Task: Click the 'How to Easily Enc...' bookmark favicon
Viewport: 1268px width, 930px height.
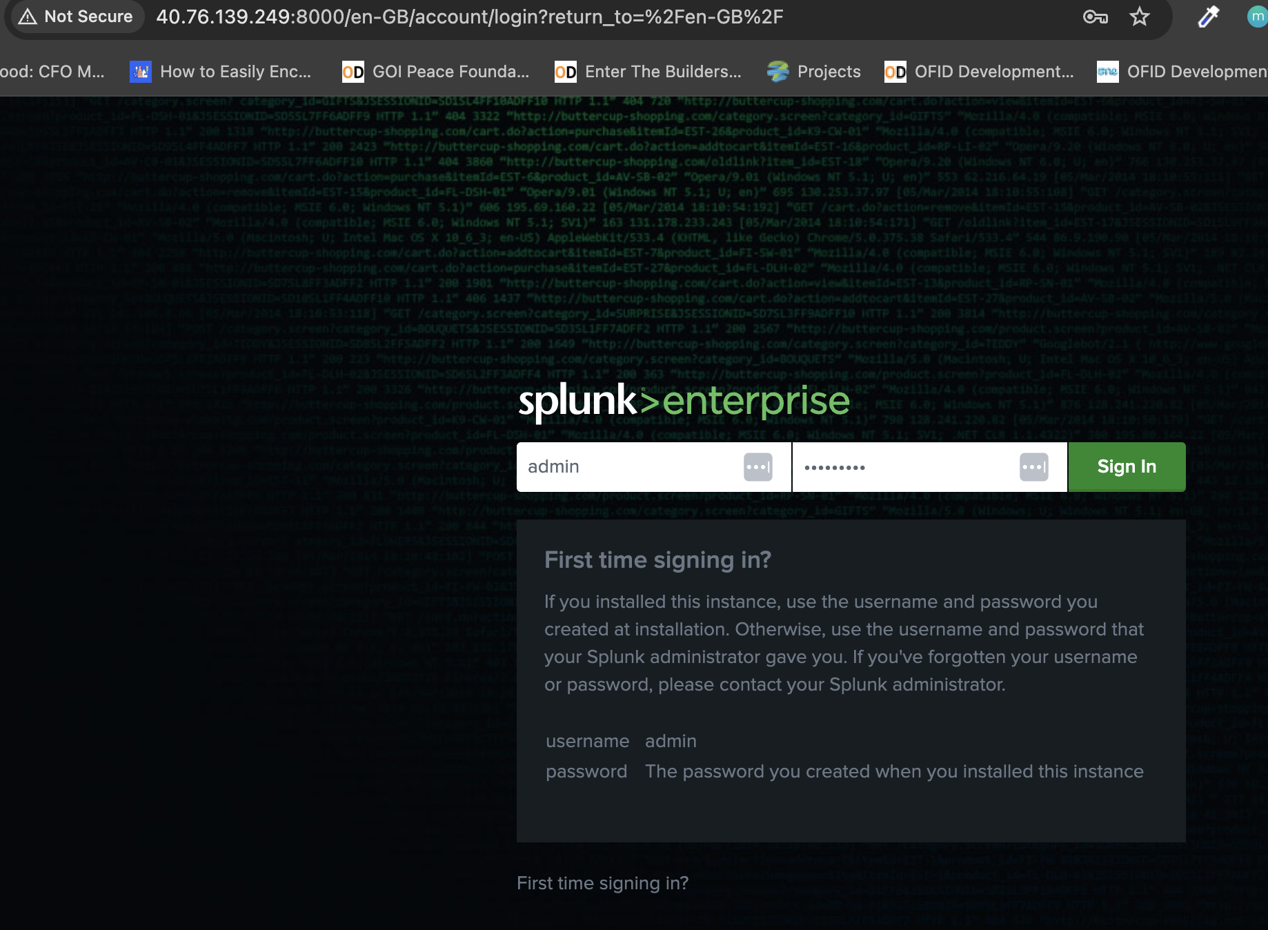Action: (141, 72)
